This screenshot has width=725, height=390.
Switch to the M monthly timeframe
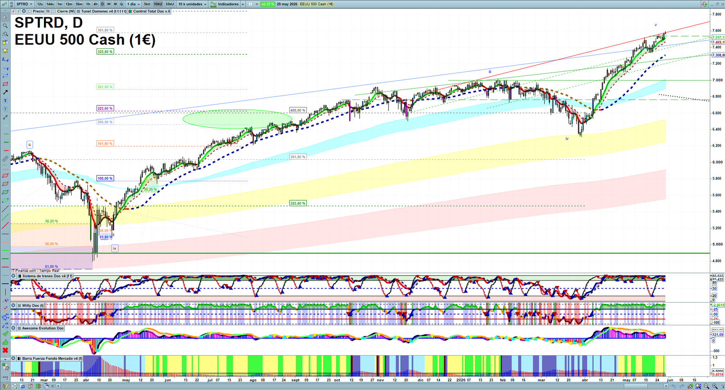click(115, 4)
